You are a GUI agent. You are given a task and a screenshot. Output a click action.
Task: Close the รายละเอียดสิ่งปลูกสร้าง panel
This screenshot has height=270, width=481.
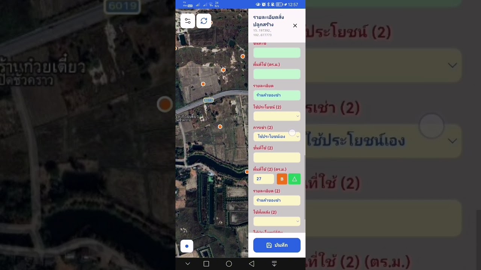coord(295,25)
